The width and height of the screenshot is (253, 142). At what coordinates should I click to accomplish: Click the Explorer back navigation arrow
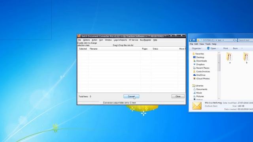[x=191, y=40]
